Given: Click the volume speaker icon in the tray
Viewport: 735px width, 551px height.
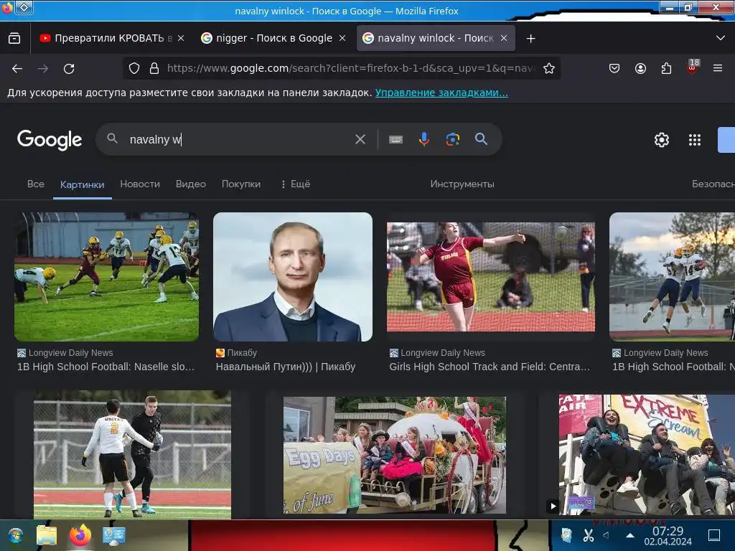Looking at the screenshot, I should pos(606,534).
